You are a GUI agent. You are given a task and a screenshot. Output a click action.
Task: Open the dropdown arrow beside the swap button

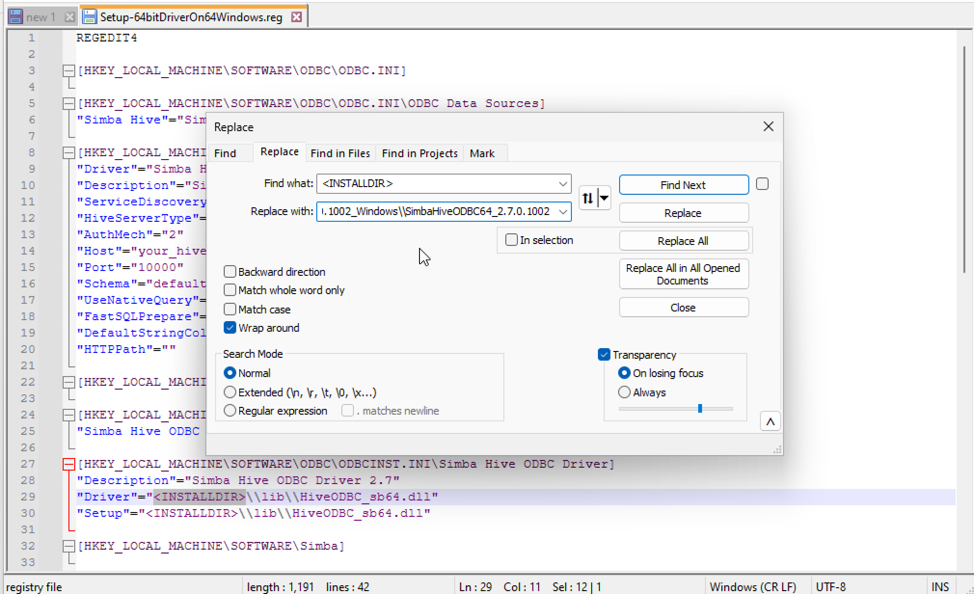coord(604,198)
